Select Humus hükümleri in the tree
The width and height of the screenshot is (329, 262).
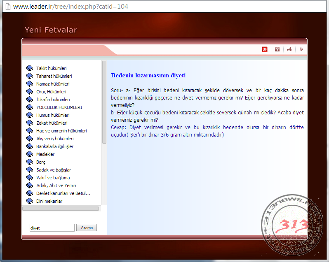53,115
